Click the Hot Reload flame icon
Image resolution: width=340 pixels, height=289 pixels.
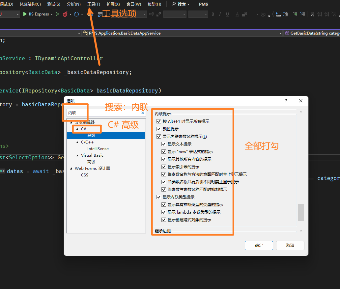[65, 14]
